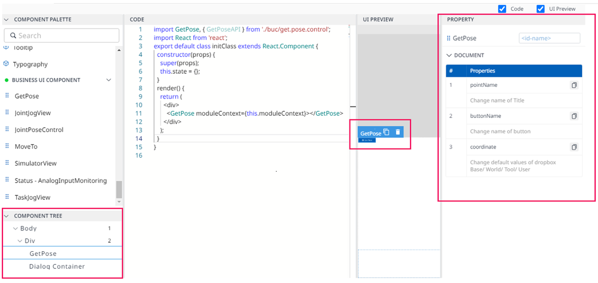598x283 pixels.
Task: Collapse the Component Tree panel
Action: [6, 216]
